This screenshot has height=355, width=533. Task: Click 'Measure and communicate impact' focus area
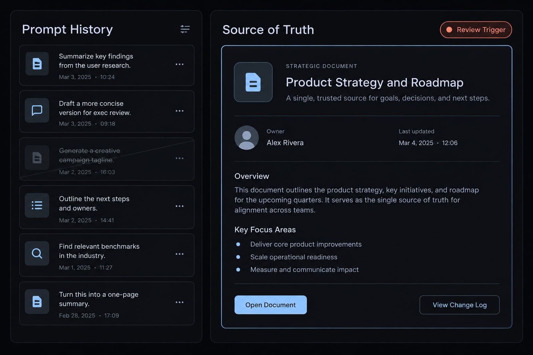(305, 270)
